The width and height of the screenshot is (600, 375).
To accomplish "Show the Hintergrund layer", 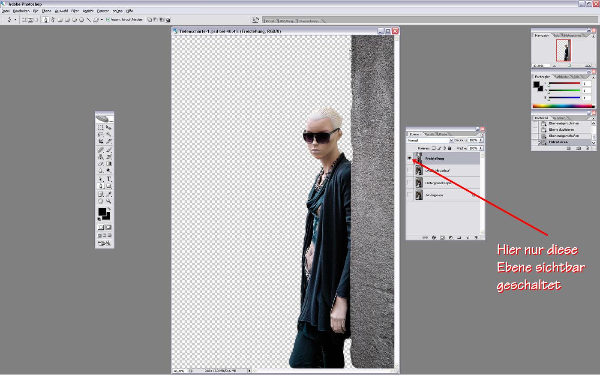I will 410,195.
